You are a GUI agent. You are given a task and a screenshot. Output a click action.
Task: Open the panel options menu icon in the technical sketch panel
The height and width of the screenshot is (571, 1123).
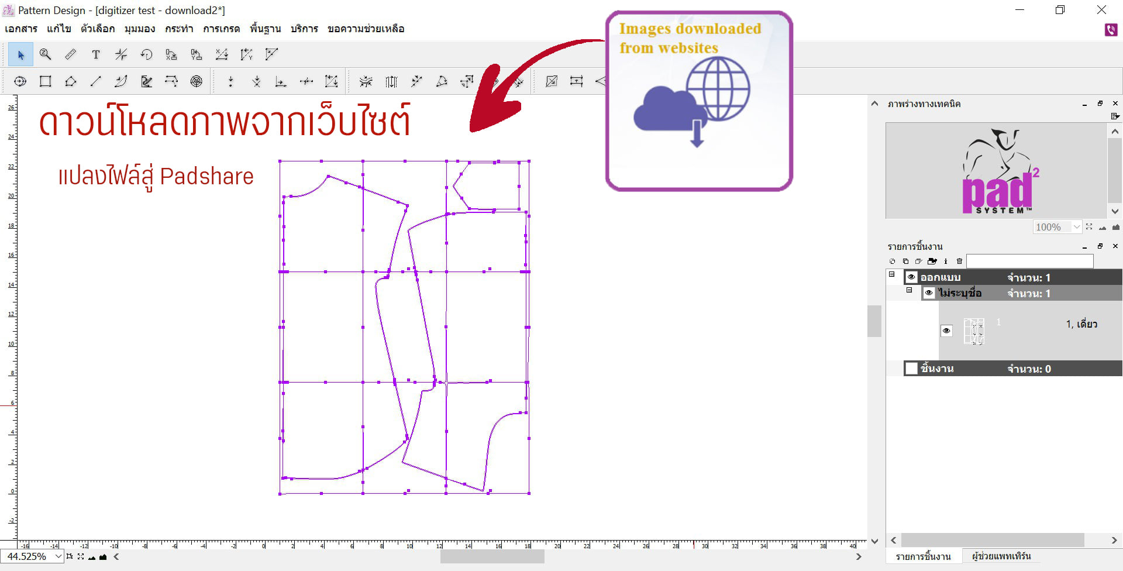tap(1115, 116)
